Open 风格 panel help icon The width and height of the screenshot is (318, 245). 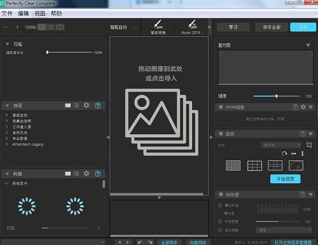(98, 174)
